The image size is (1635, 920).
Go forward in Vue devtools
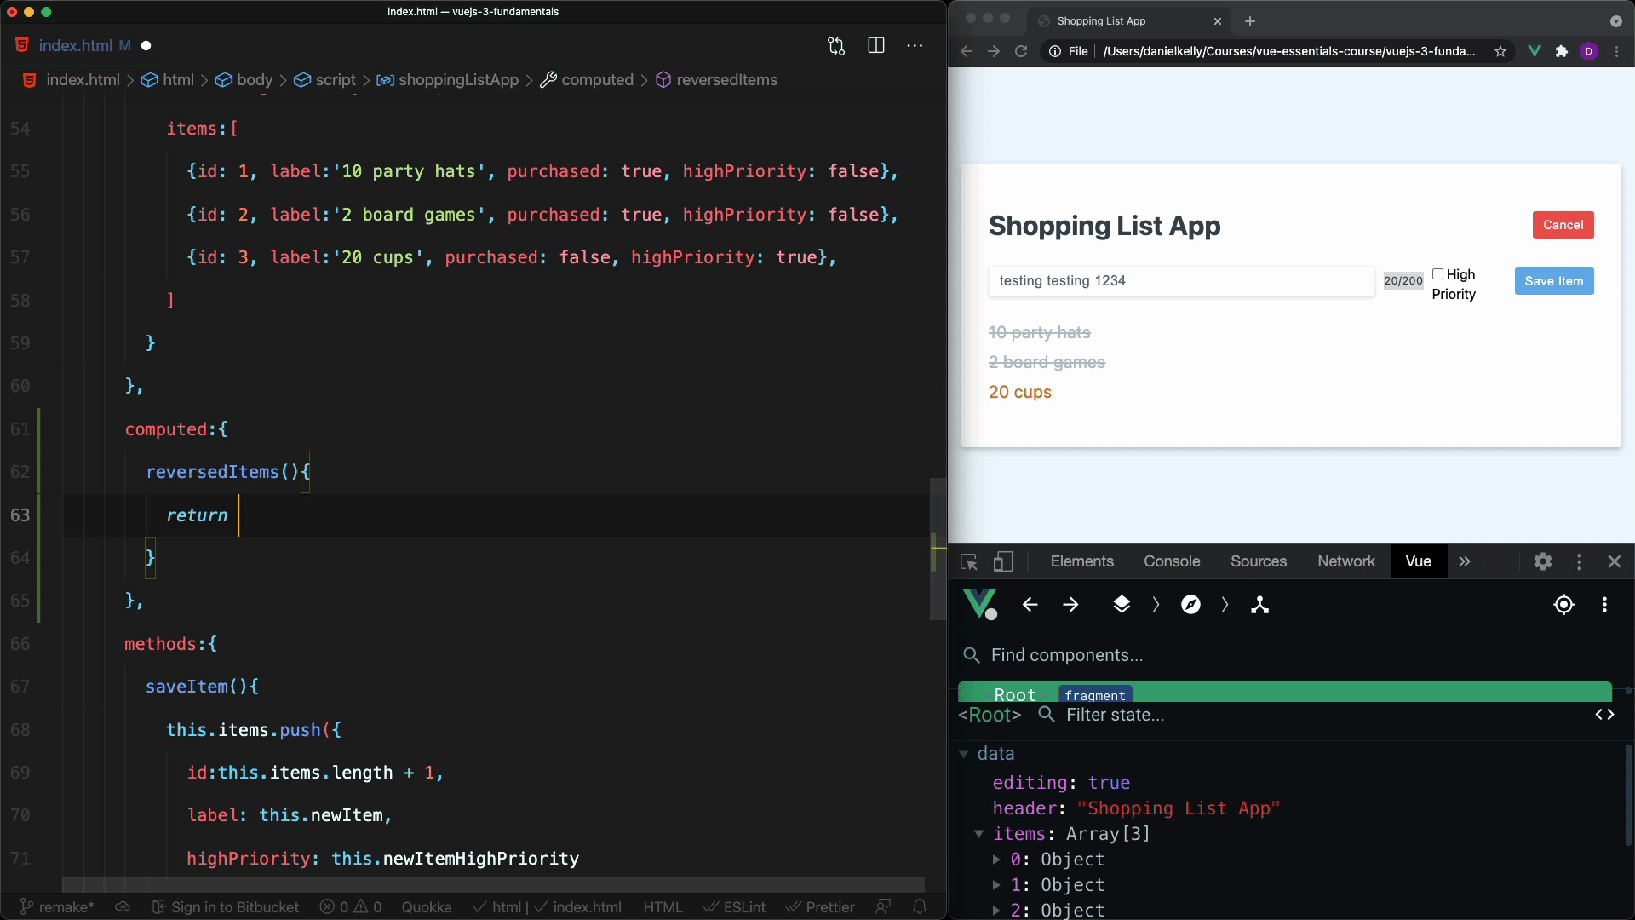pos(1071,605)
